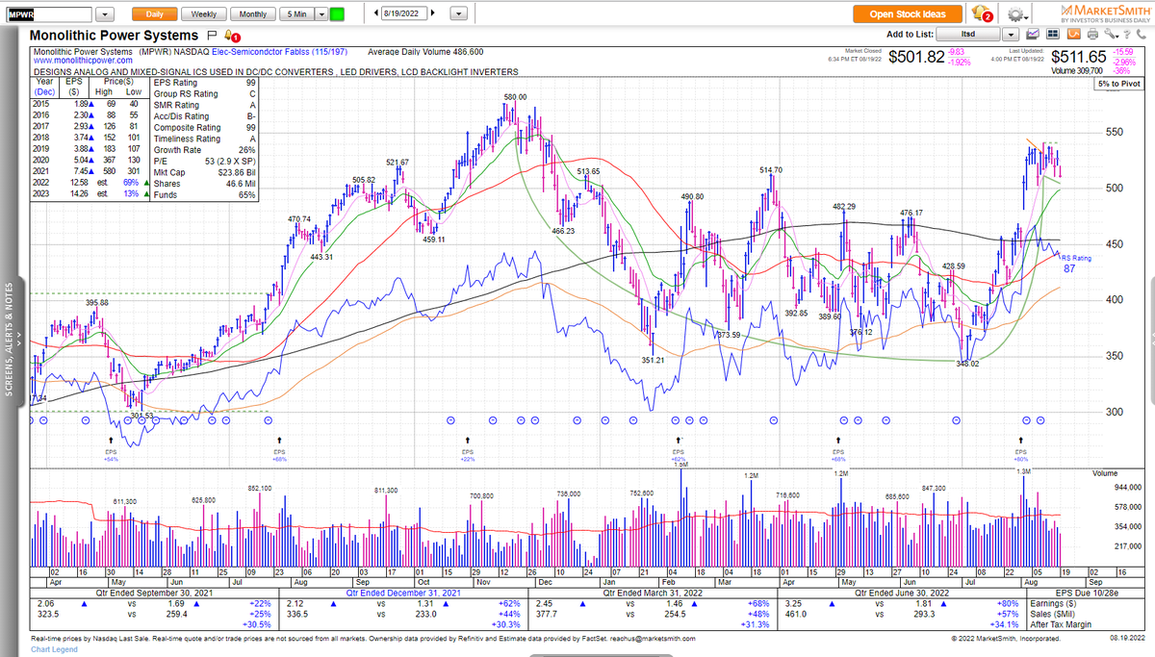Image resolution: width=1155 pixels, height=657 pixels.
Task: Open the stock alert bell beside the company name
Action: [x=231, y=35]
